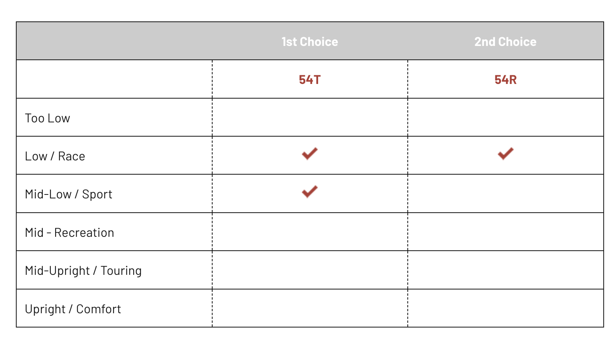Viewport: 614px width, 339px height.
Task: Click the 54T size label
Action: click(309, 80)
